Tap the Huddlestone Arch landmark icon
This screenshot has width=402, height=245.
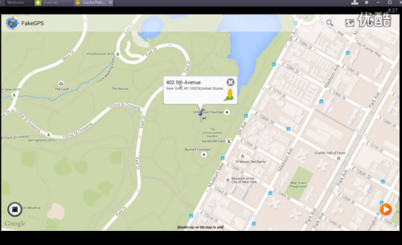pyautogui.click(x=117, y=54)
